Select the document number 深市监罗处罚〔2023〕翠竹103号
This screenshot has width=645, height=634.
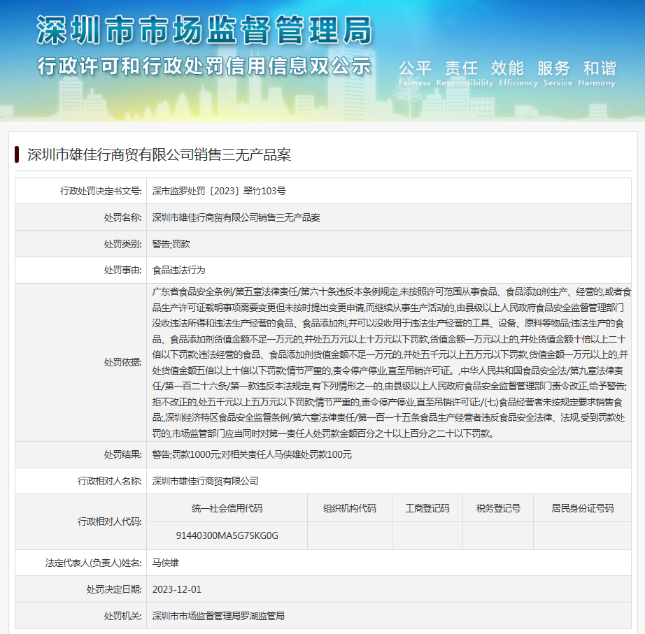pyautogui.click(x=219, y=191)
